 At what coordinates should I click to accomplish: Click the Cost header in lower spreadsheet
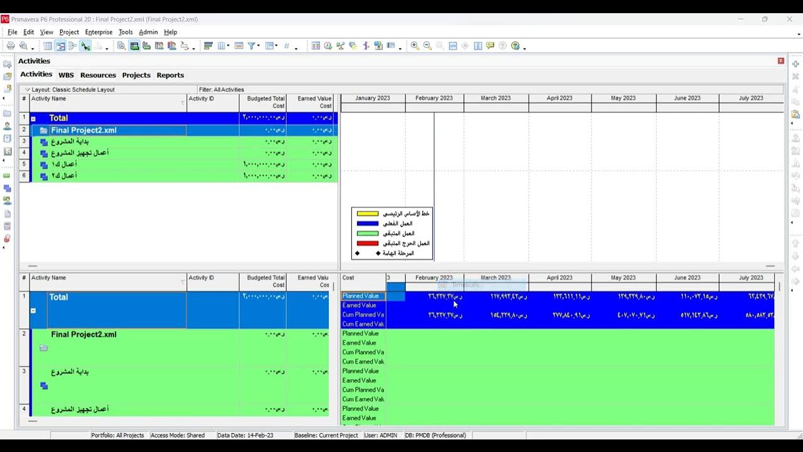click(363, 282)
